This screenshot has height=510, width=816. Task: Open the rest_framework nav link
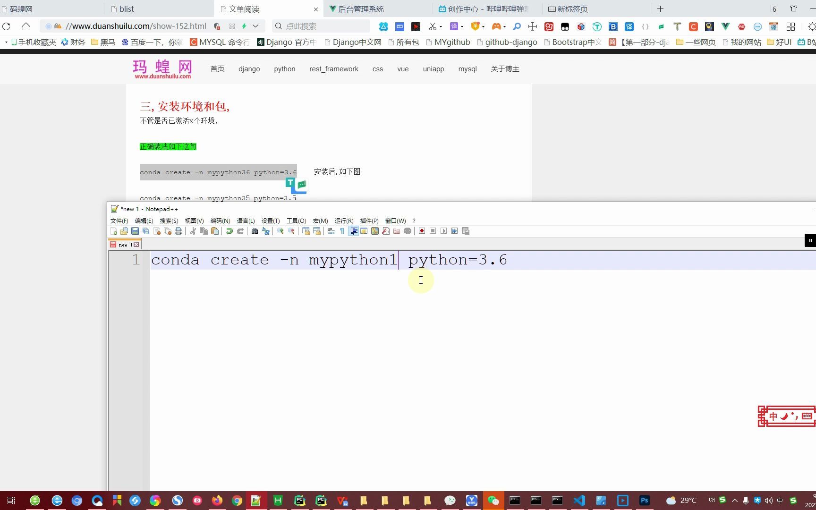(334, 69)
